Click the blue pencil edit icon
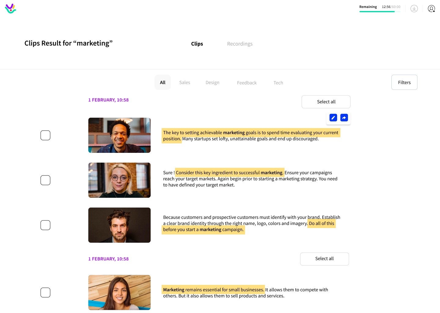This screenshot has height=313, width=440. (333, 118)
